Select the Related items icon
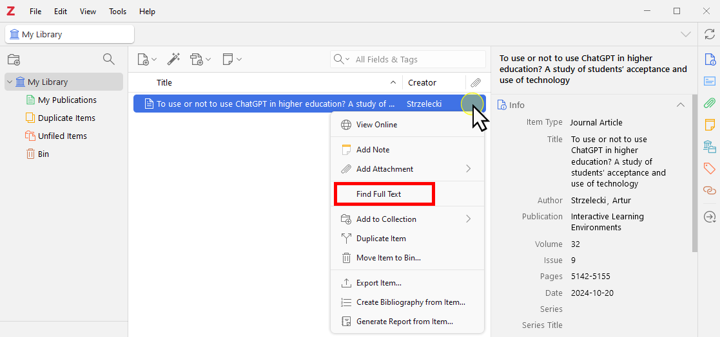720x337 pixels. 709,190
